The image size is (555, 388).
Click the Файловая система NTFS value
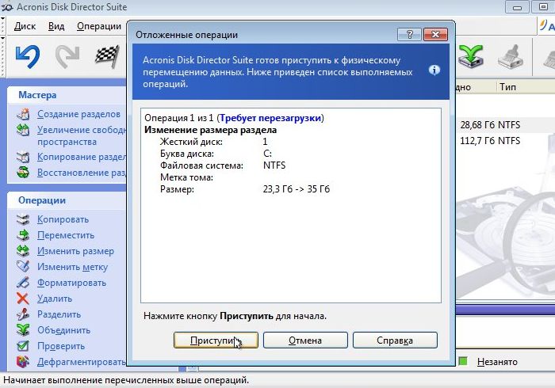click(x=274, y=165)
